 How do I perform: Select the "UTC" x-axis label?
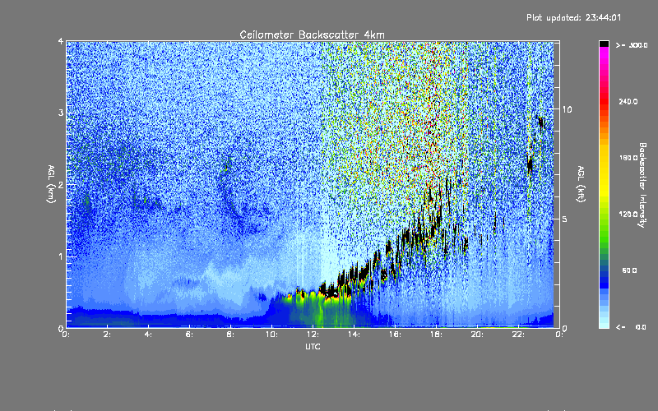313,347
